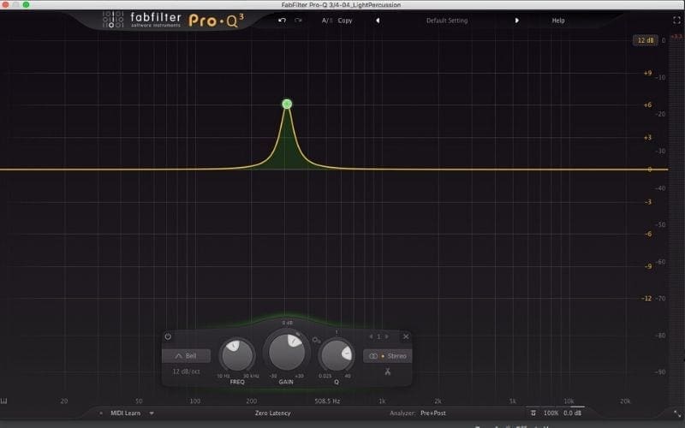
Task: Toggle the piano display icon at bottom left
Action: click(x=4, y=401)
